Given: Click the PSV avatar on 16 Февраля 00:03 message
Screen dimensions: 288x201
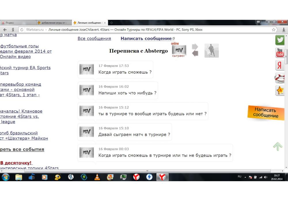Looking at the screenshot, I should pos(86,152).
